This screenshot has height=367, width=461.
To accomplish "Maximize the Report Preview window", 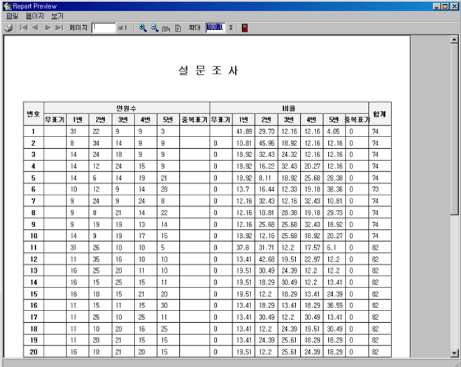I will point(445,6).
